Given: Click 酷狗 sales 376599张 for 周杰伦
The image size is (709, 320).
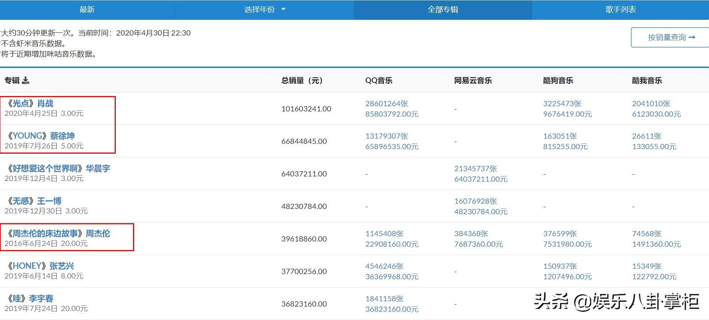Looking at the screenshot, I should [560, 234].
